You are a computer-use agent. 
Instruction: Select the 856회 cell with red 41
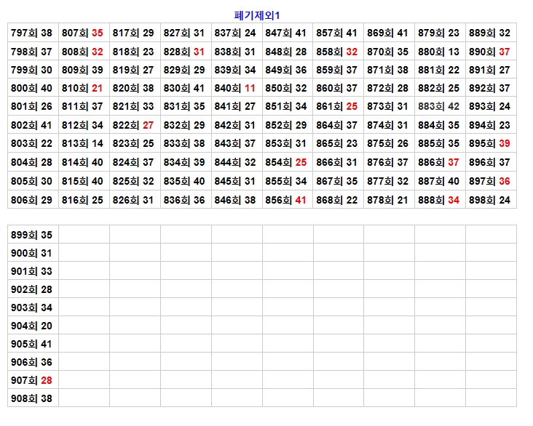pos(286,199)
